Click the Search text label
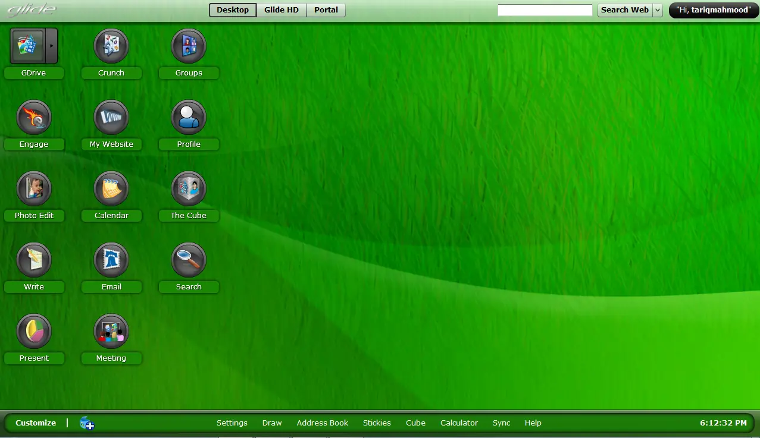Screen dimensions: 760x438 pyautogui.click(x=189, y=287)
